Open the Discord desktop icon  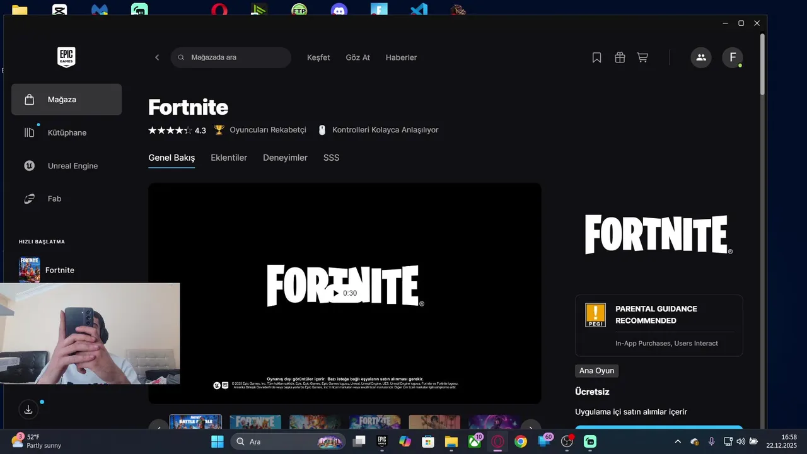(x=339, y=9)
